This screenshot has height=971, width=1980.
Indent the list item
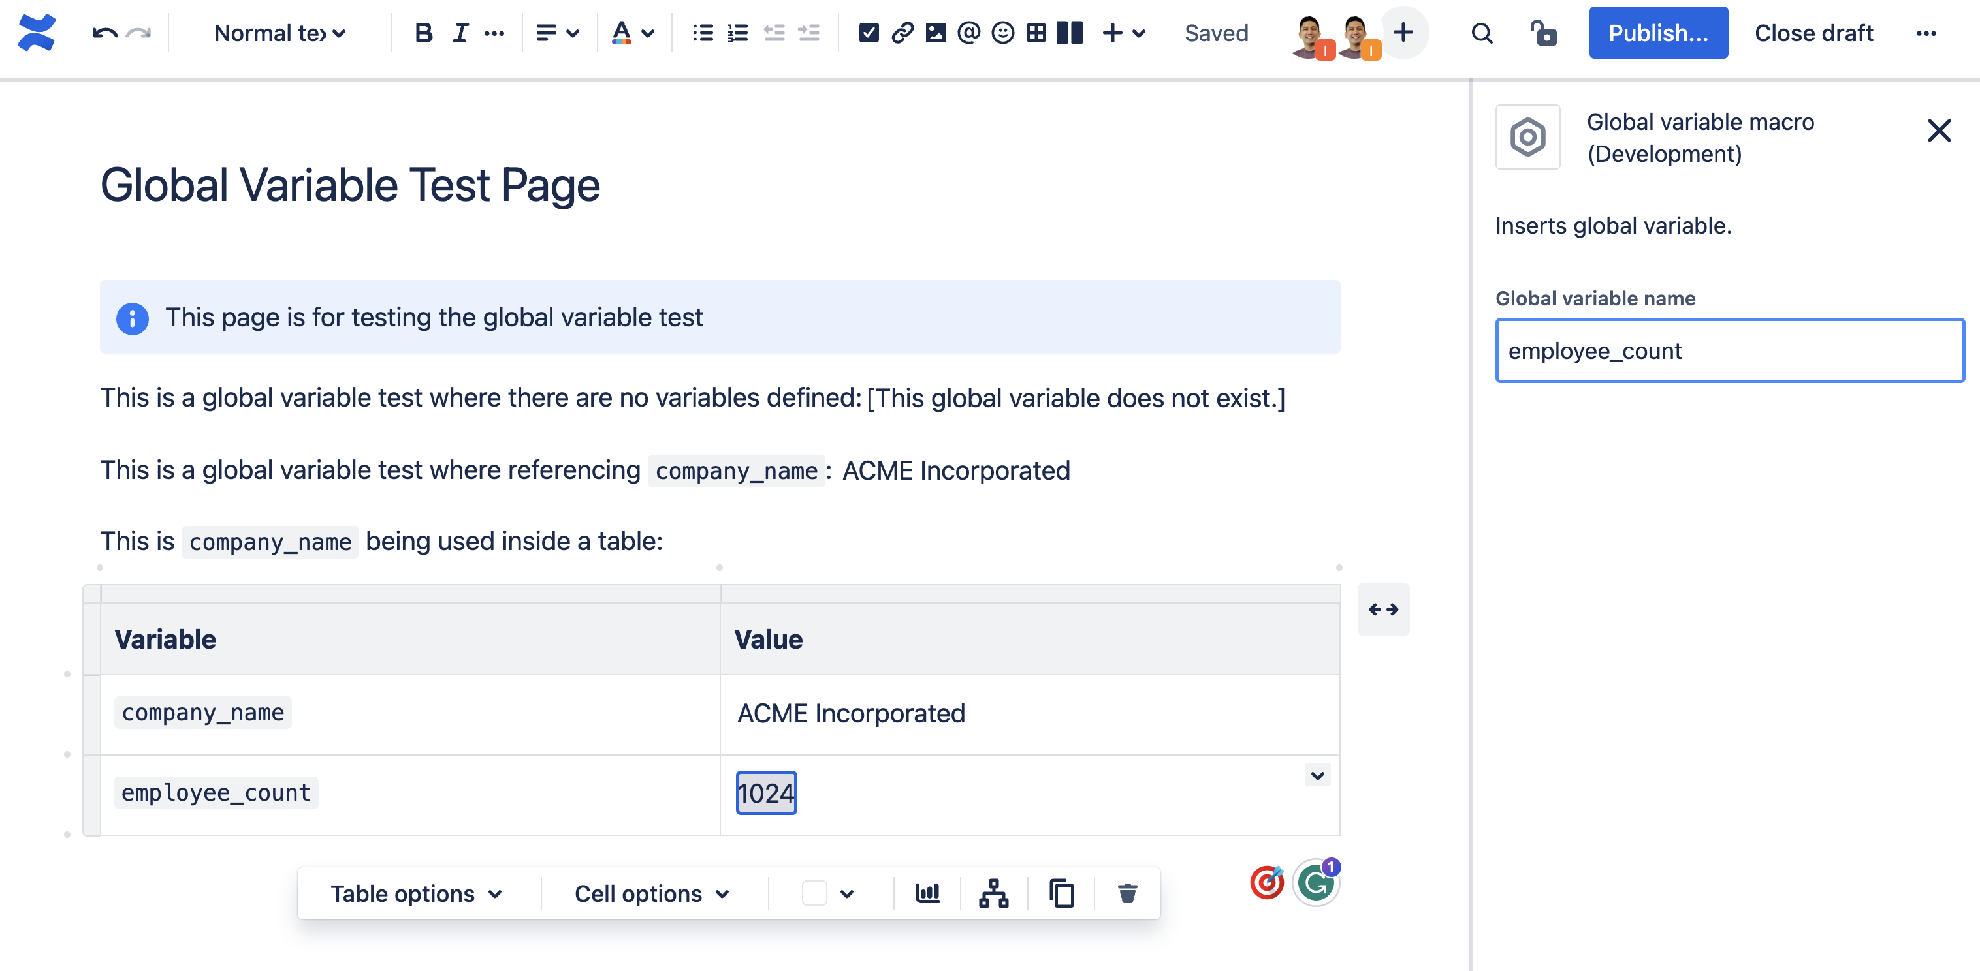[808, 33]
